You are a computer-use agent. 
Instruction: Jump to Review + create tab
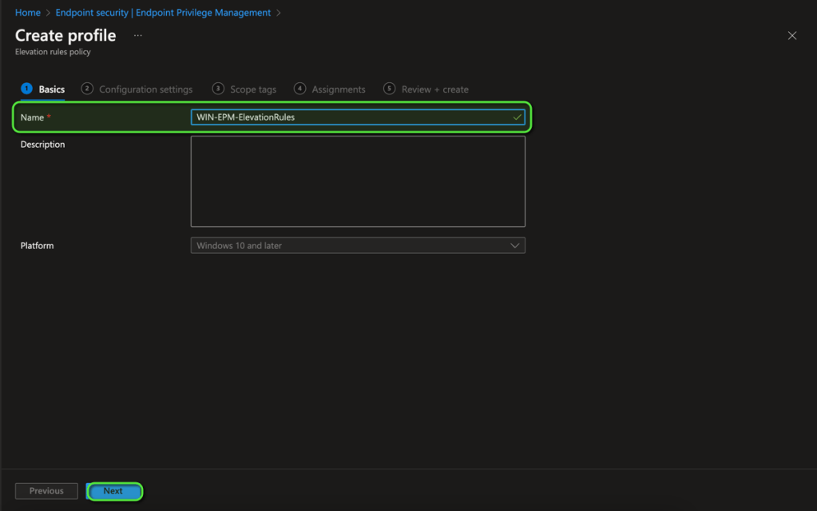pos(434,89)
